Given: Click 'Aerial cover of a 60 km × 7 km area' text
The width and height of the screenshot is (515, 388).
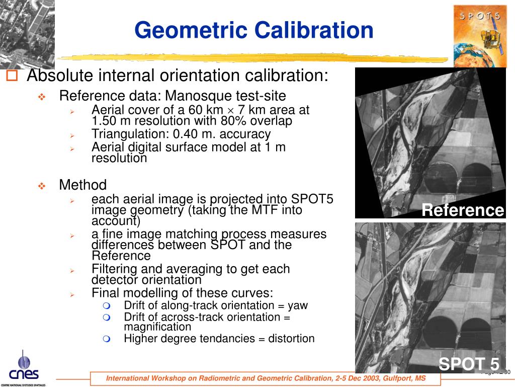Looking at the screenshot, I should [200, 110].
